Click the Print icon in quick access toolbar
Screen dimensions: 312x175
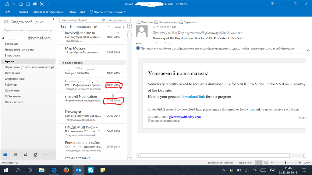pos(35,4)
